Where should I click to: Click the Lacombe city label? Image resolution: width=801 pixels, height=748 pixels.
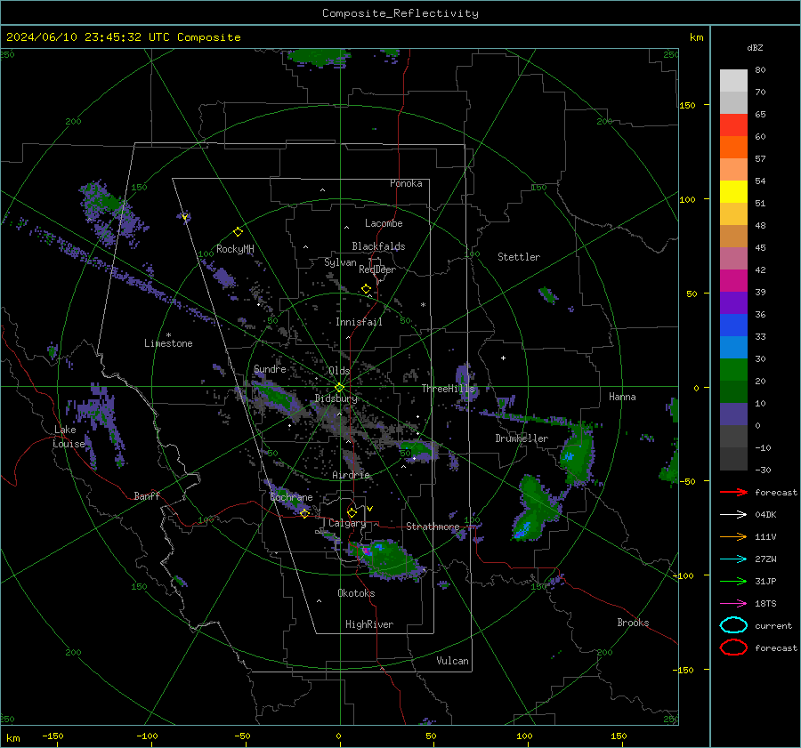tap(384, 223)
